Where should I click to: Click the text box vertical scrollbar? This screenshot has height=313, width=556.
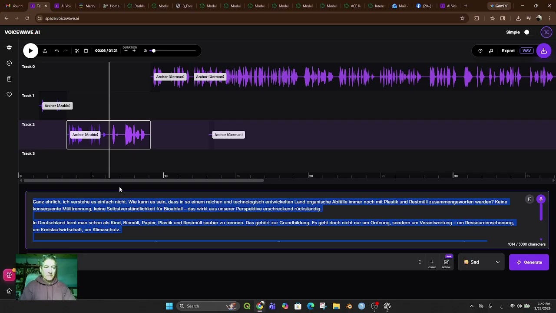(541, 212)
